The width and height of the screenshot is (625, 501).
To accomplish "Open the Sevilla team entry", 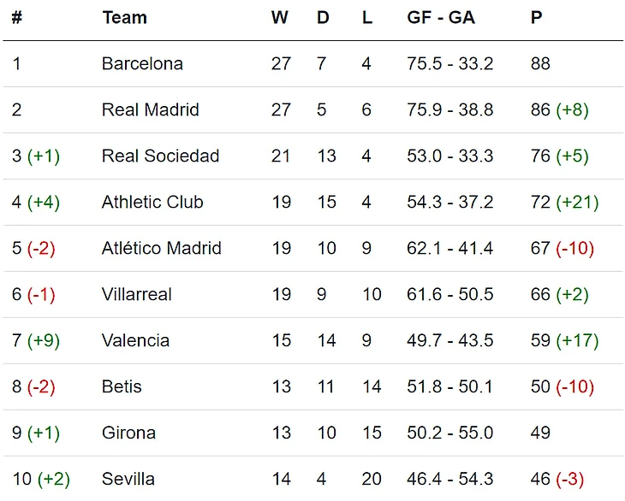I will click(128, 479).
